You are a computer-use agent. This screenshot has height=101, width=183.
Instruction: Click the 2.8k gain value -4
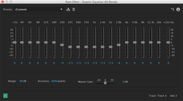click(x=118, y=63)
